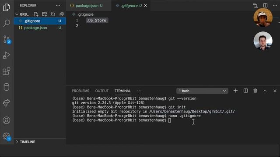Open the Search view

(x=7, y=23)
